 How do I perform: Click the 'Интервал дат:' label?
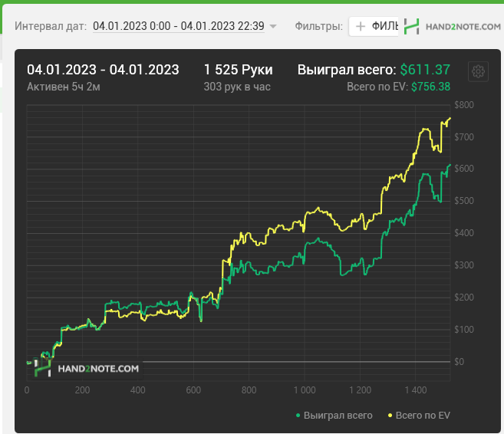pyautogui.click(x=51, y=26)
